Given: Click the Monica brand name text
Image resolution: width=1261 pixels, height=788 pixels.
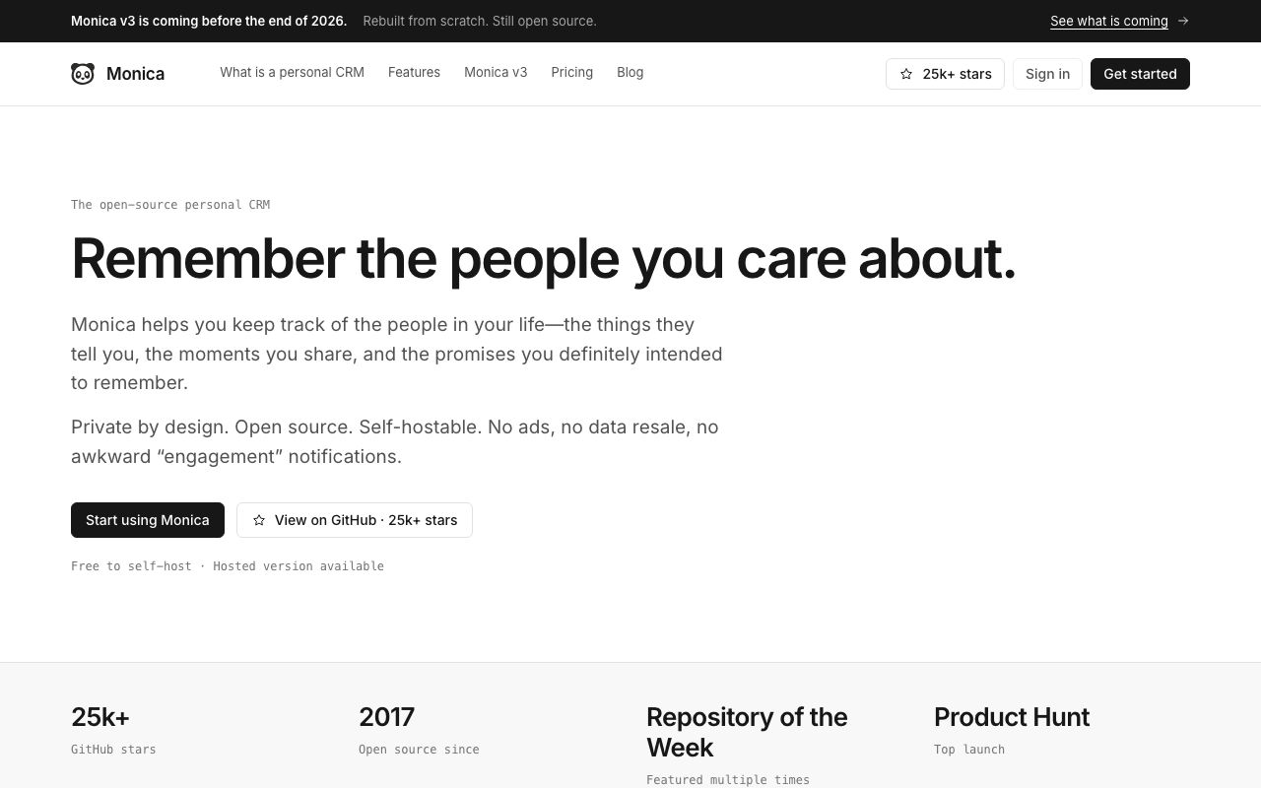Looking at the screenshot, I should [x=135, y=74].
